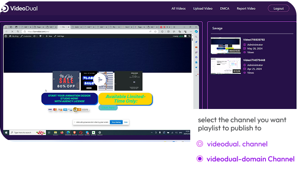Open the Video1714079448 thumbnail

pyautogui.click(x=225, y=66)
